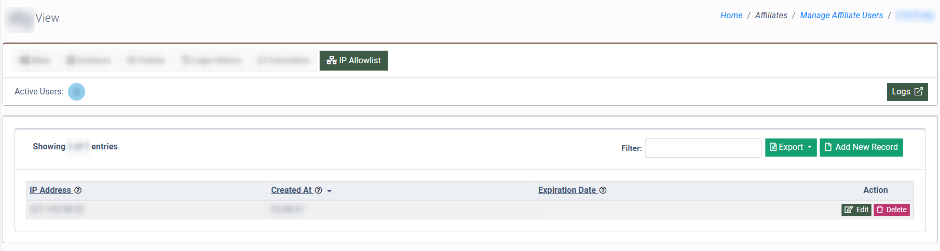The height and width of the screenshot is (251, 940).
Task: Open Manage Affiliate Users breadcrumb
Action: [841, 16]
